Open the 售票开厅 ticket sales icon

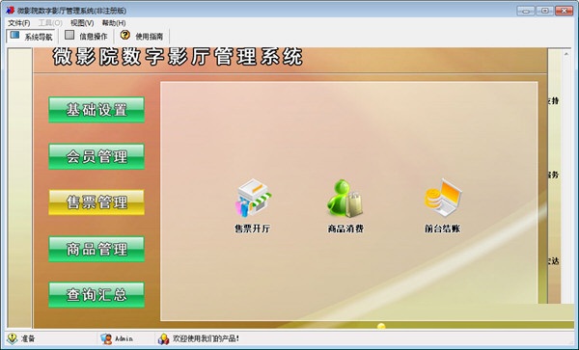(x=253, y=198)
